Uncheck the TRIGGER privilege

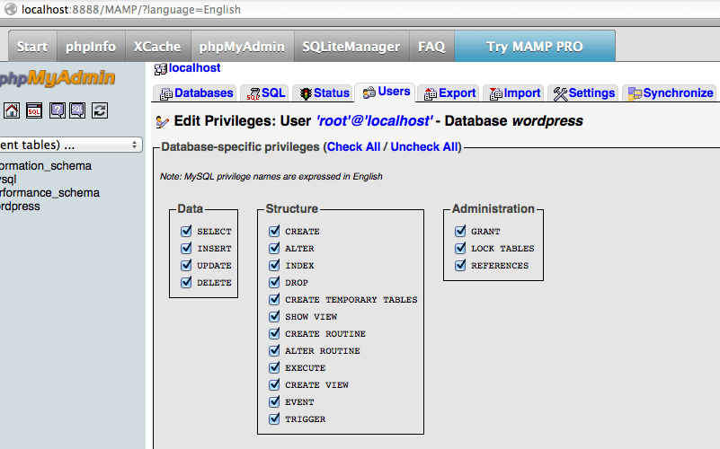click(x=274, y=418)
